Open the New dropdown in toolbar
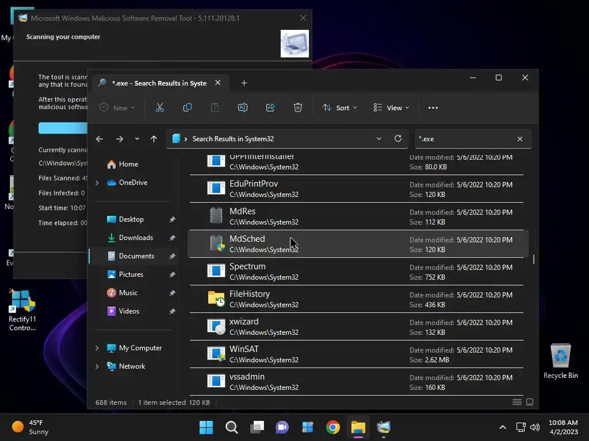Image resolution: width=589 pixels, height=441 pixels. coord(117,107)
